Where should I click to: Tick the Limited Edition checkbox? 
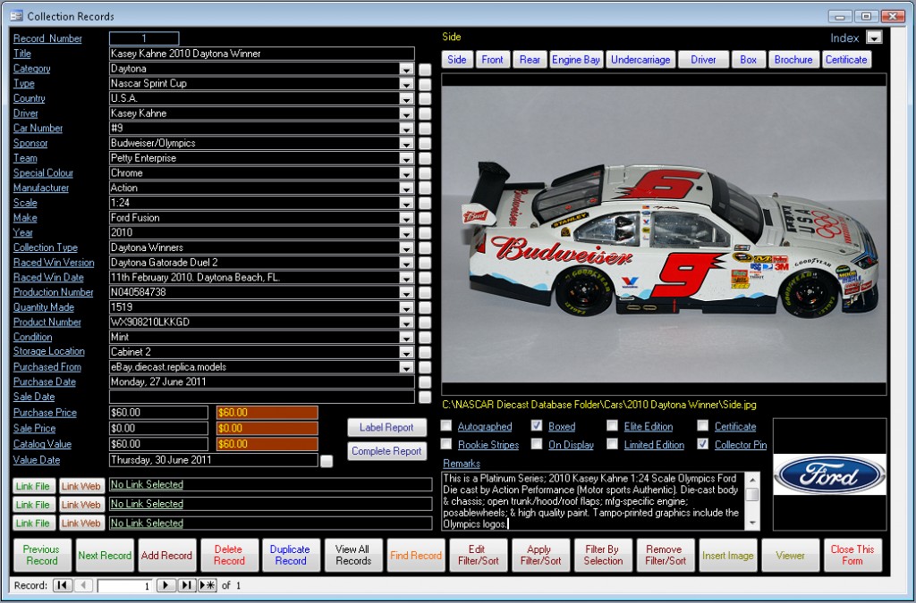click(612, 444)
